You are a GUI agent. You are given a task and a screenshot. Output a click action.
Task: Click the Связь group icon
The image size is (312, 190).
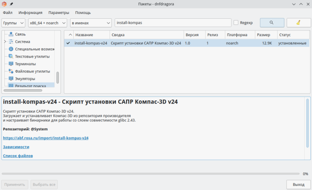click(11, 34)
